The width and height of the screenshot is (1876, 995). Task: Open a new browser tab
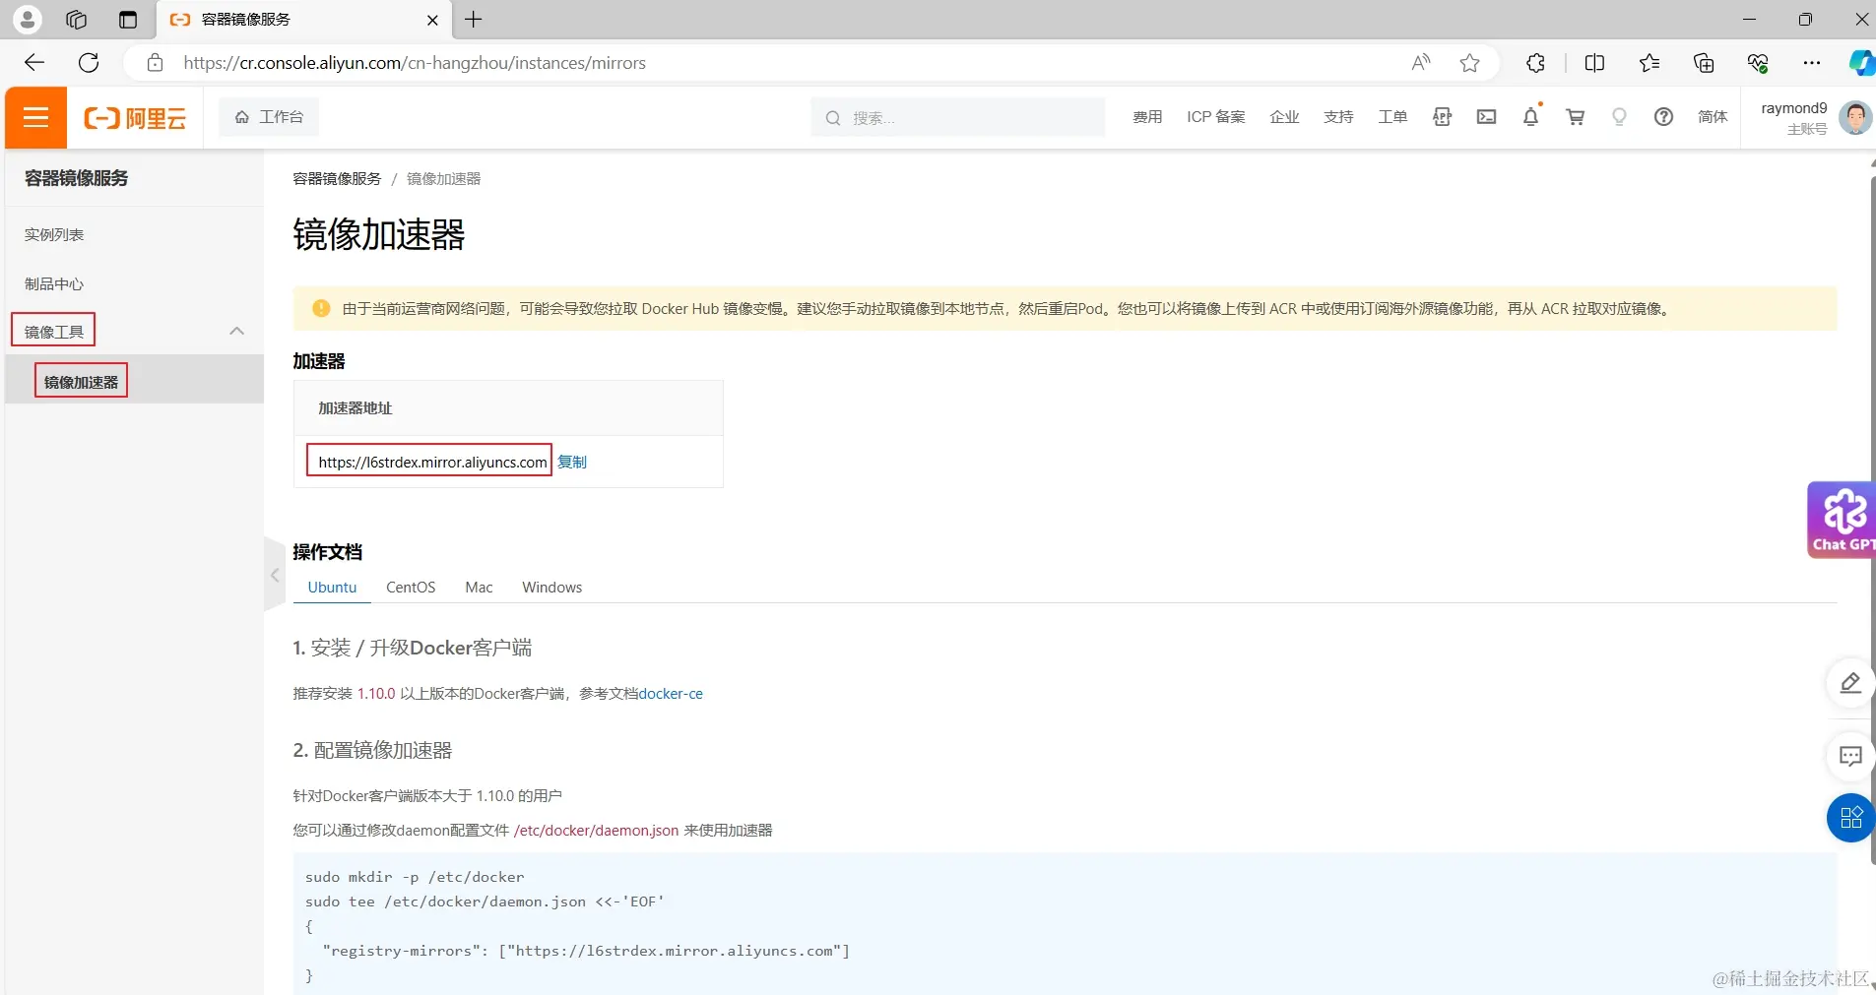[x=474, y=20]
